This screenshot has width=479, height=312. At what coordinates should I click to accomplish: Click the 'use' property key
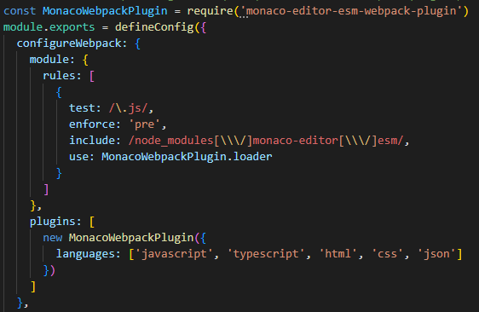click(x=78, y=157)
